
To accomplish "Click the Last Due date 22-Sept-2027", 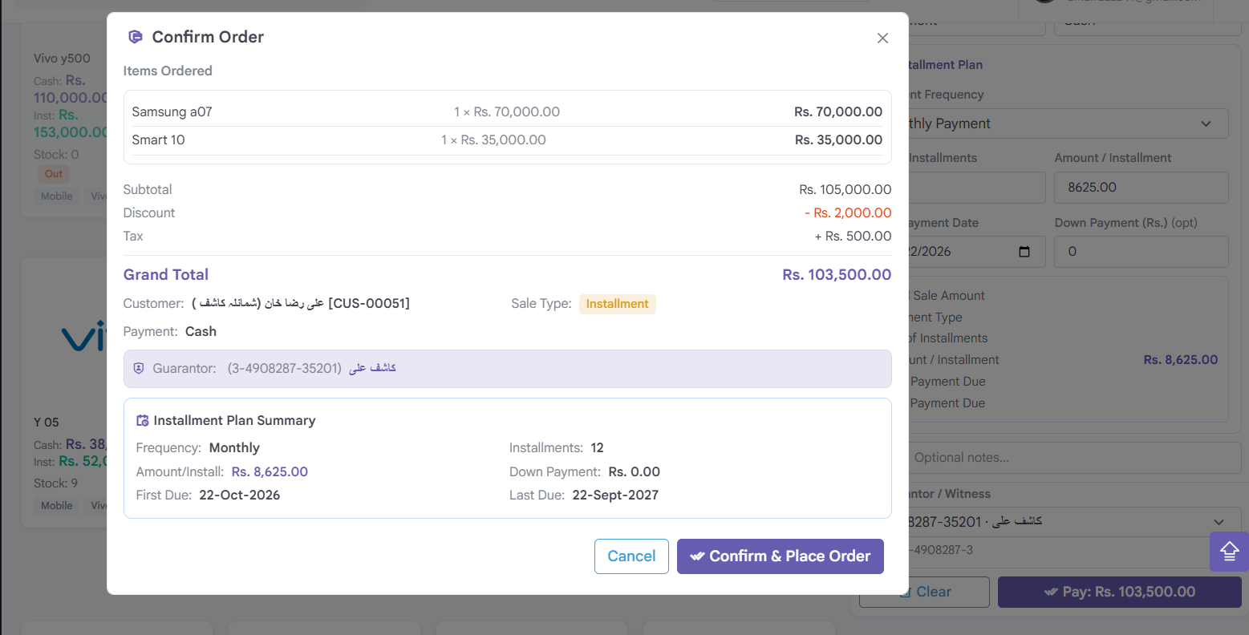I will coord(615,495).
